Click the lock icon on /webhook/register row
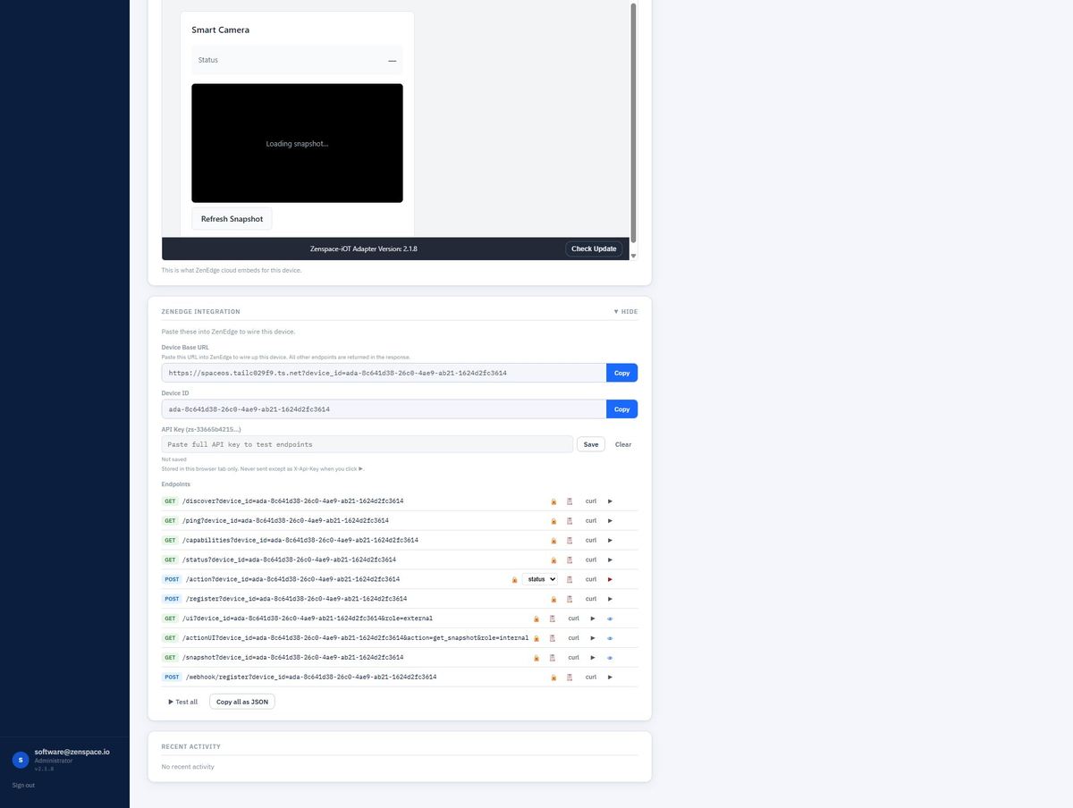 click(553, 678)
